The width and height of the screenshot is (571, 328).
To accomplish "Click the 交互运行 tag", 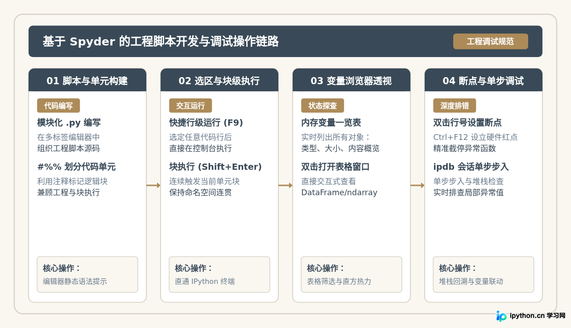I will coord(190,106).
